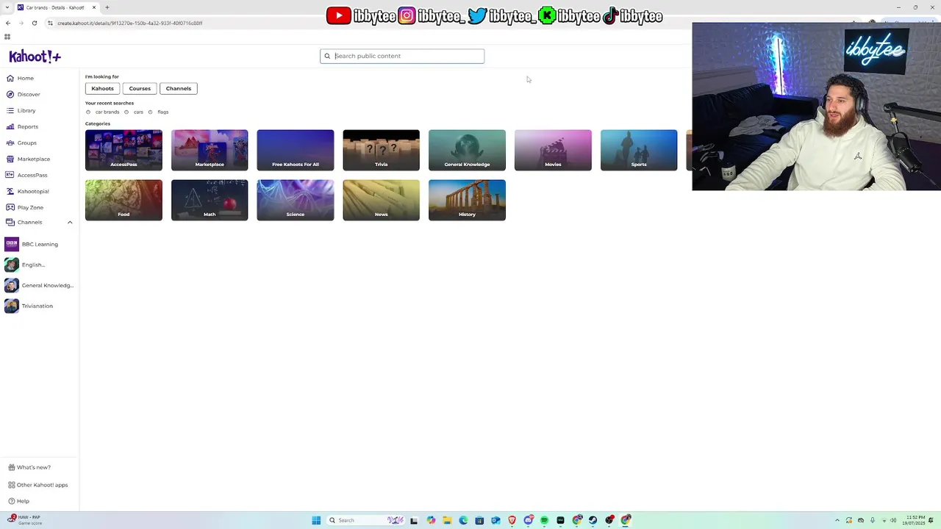Open a new browser tab
941x529 pixels.
107,7
